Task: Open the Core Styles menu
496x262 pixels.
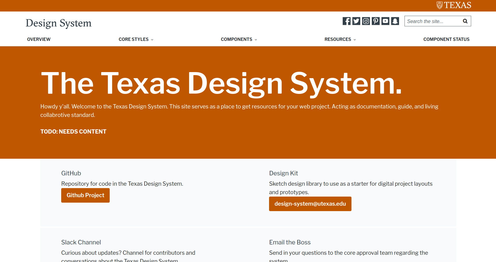Action: coord(134,39)
